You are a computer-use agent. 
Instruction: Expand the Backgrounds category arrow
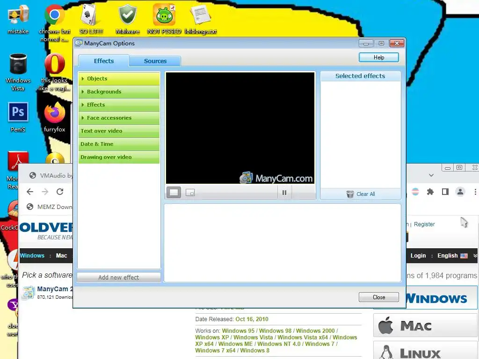click(x=82, y=92)
